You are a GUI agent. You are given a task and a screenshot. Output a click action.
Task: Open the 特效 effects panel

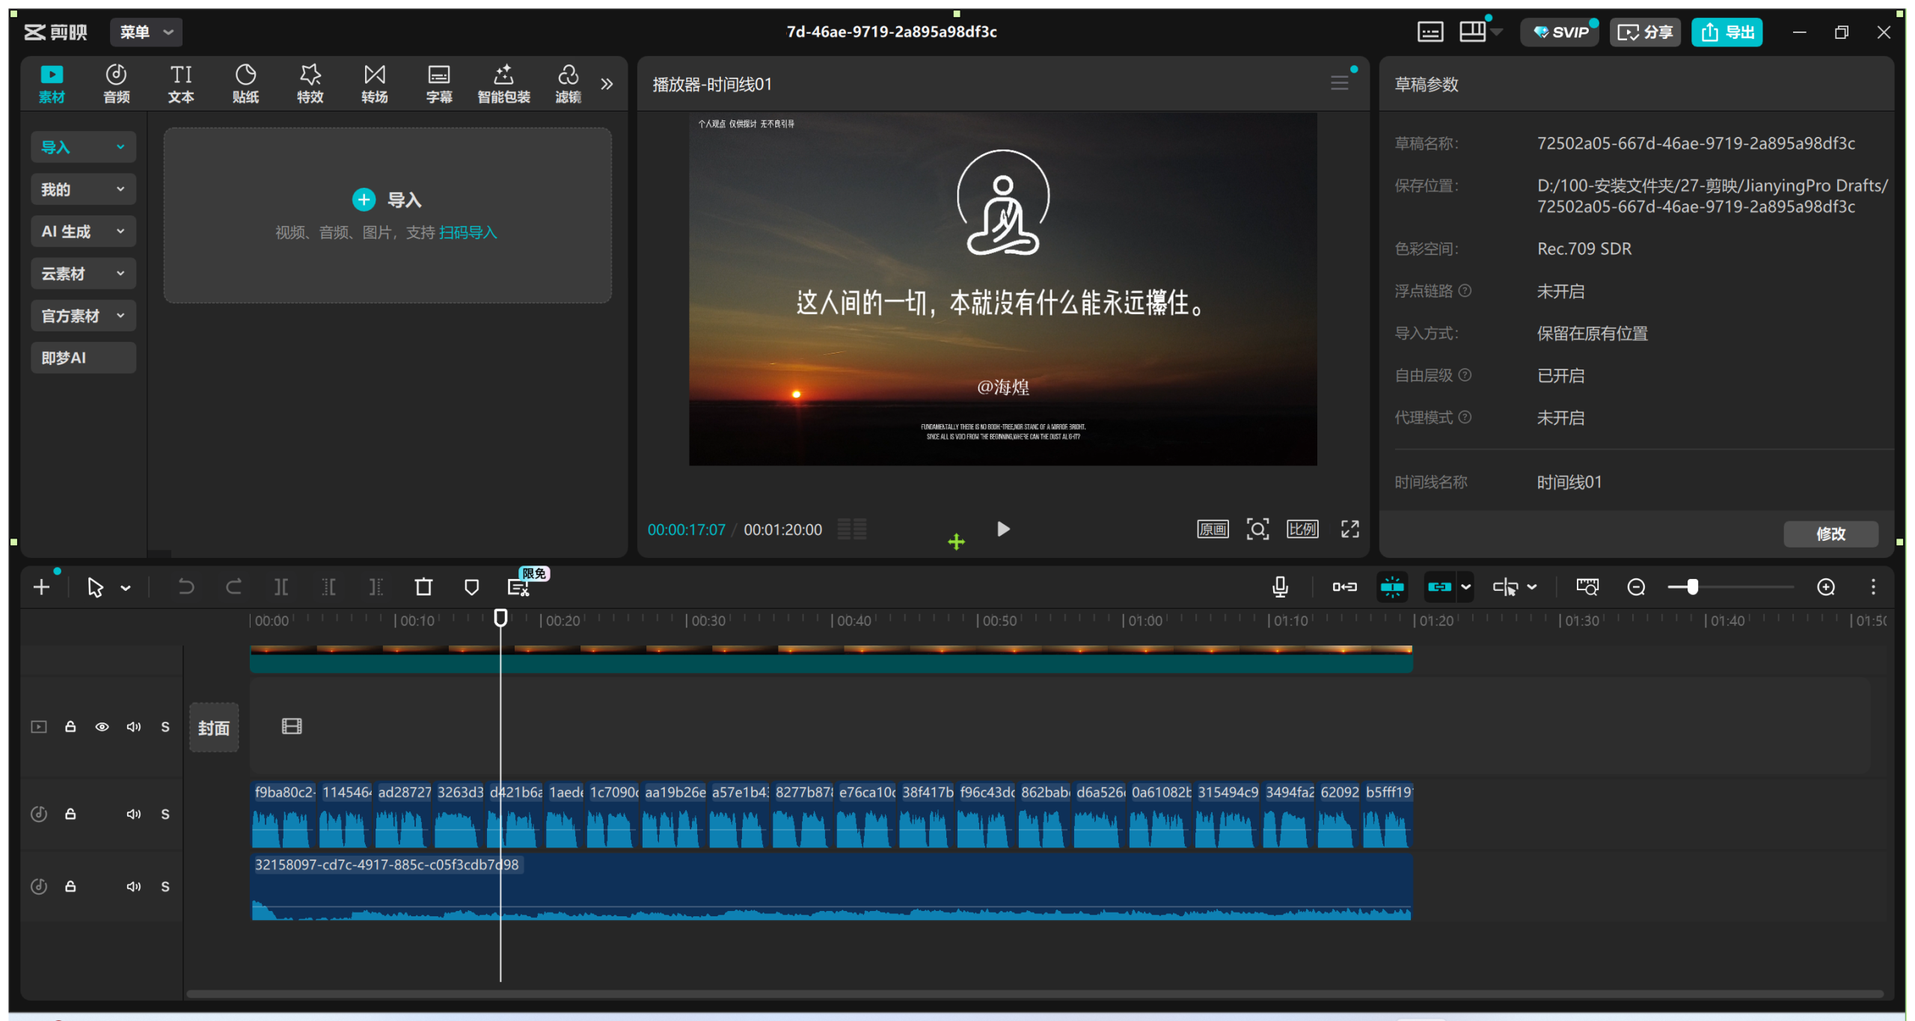pos(310,82)
